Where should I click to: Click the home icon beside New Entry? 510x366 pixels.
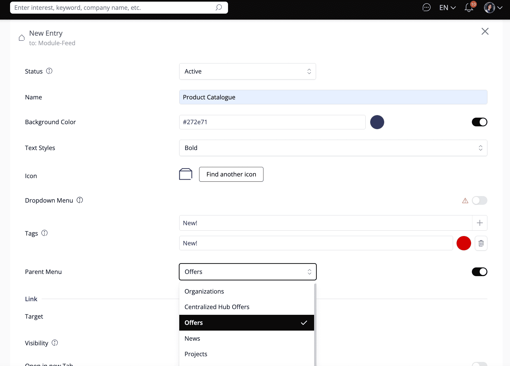pyautogui.click(x=22, y=38)
